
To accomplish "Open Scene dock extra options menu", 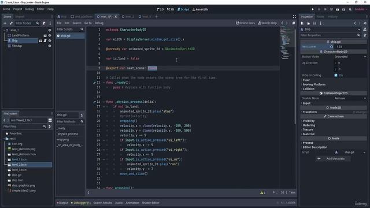I will coord(50,23).
